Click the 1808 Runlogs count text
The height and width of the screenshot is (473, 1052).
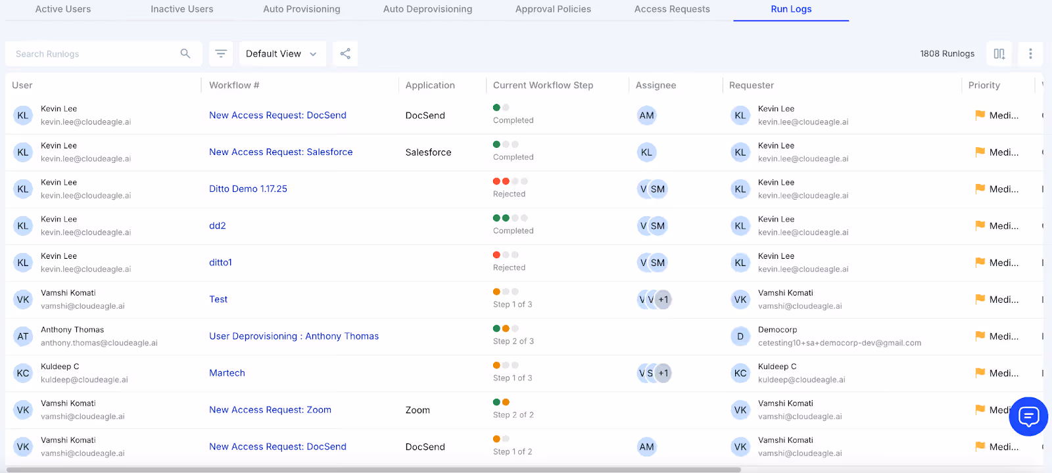947,54
